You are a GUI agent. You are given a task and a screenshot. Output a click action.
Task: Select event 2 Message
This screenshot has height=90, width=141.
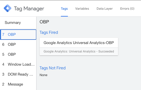click(18, 84)
